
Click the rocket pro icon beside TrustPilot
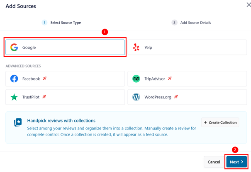pyautogui.click(x=44, y=97)
